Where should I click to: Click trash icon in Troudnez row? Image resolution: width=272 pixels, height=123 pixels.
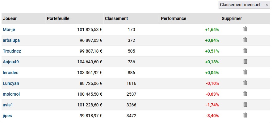(x=245, y=50)
